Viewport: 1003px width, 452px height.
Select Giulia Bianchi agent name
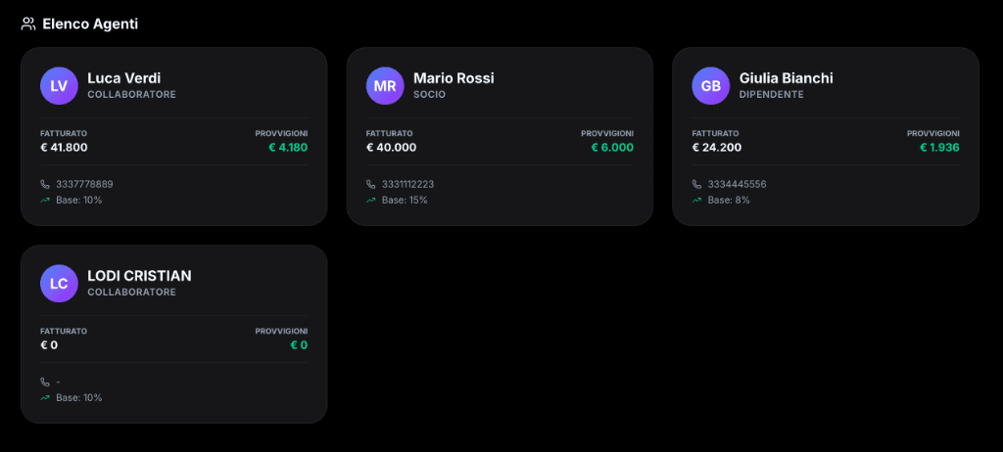click(x=787, y=78)
